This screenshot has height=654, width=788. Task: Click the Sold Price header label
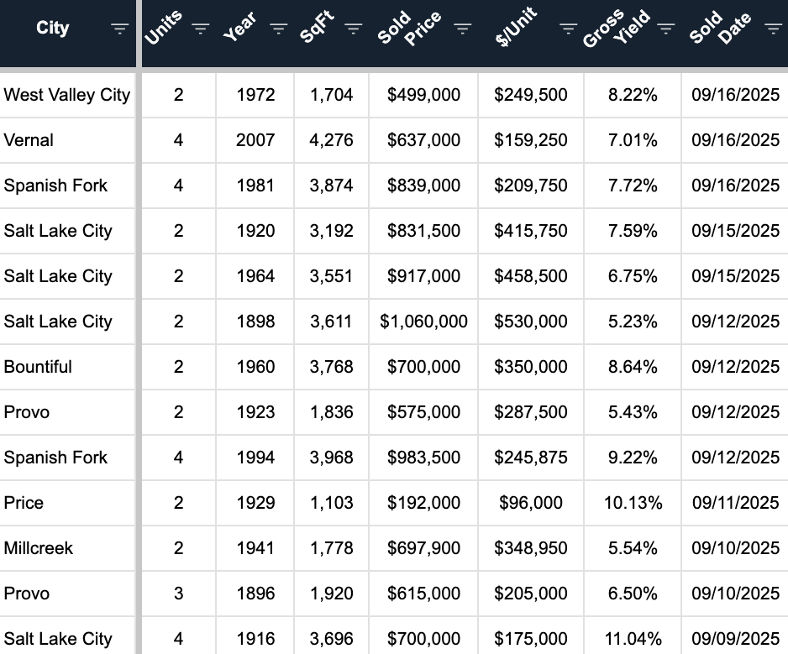pyautogui.click(x=409, y=29)
